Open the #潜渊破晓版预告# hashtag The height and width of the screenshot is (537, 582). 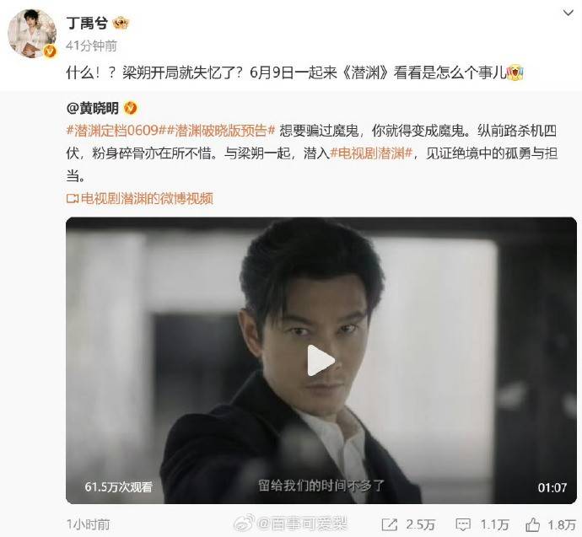[220, 131]
